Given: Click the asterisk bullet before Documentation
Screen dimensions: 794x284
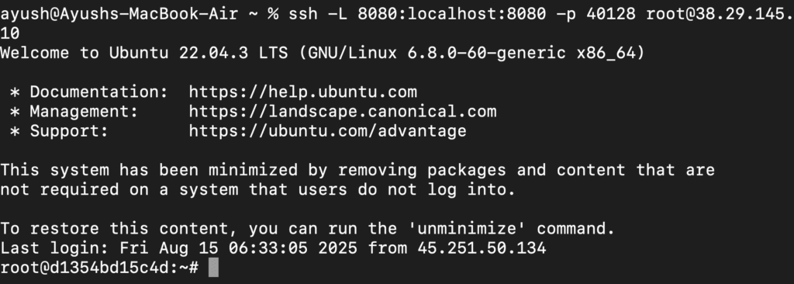Looking at the screenshot, I should (15, 93).
